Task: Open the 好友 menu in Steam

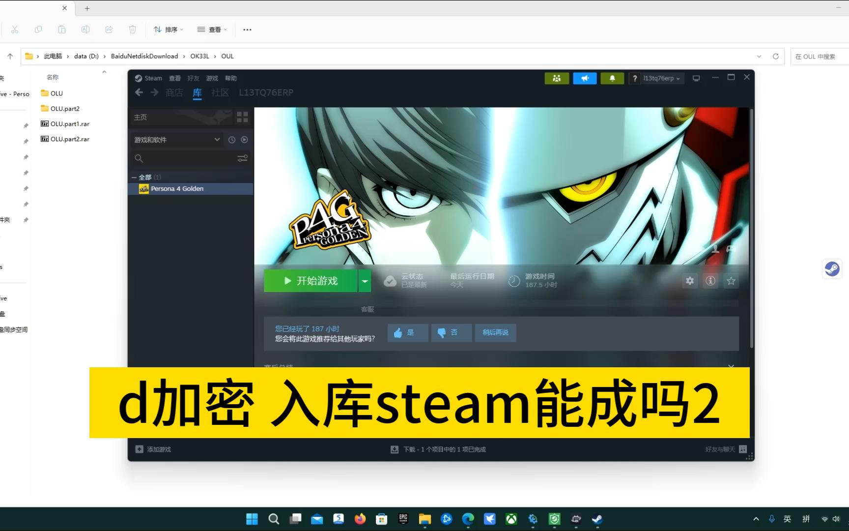Action: click(x=194, y=78)
